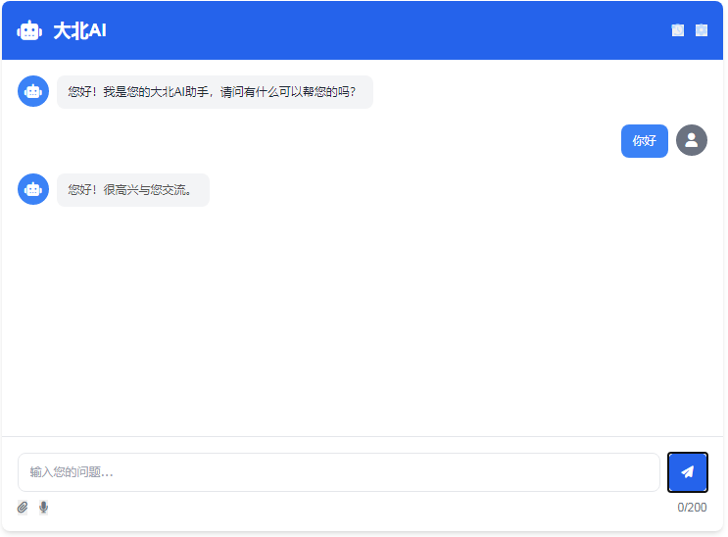Focus the 输入您的问题 input field

tap(338, 472)
